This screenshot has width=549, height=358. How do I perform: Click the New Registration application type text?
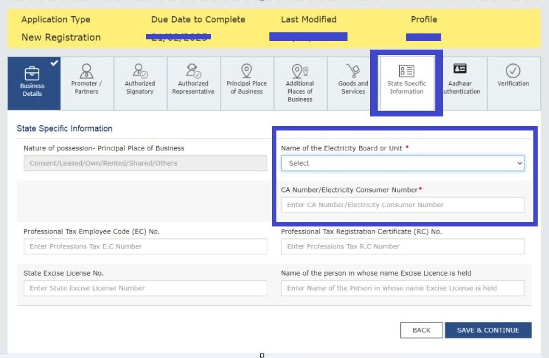click(61, 38)
